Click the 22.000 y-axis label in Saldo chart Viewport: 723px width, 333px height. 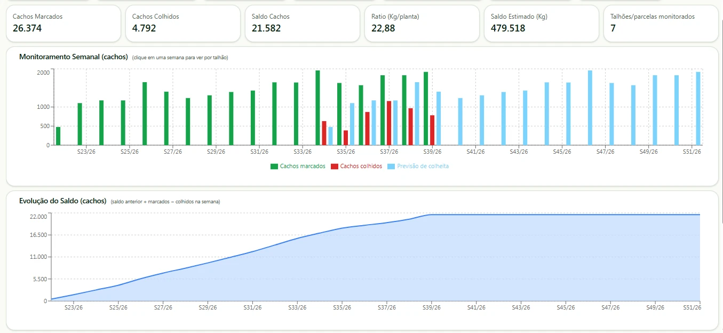[38, 216]
